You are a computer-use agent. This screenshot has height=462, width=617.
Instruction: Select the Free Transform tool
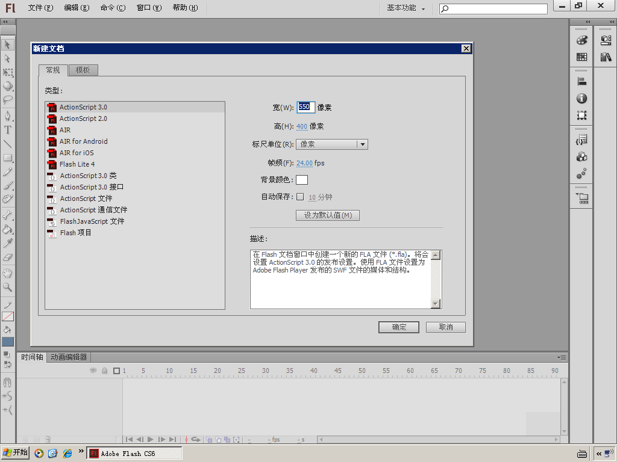coord(7,72)
